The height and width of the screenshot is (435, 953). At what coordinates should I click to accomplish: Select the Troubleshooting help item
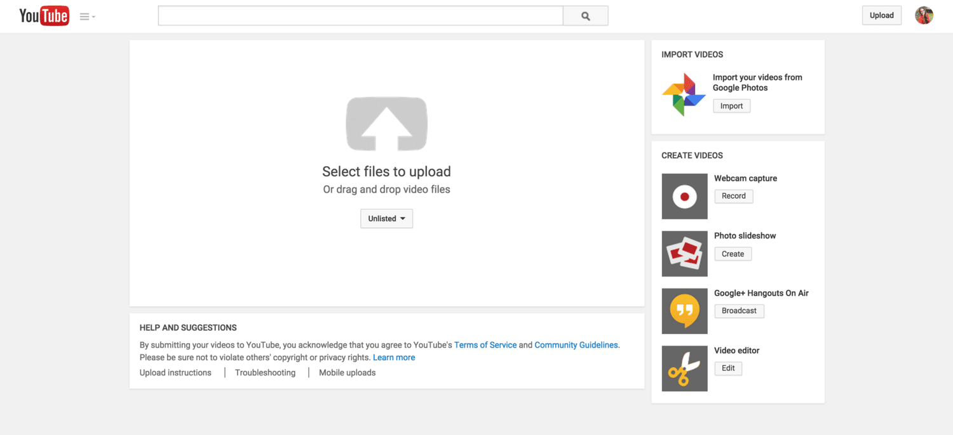click(265, 373)
